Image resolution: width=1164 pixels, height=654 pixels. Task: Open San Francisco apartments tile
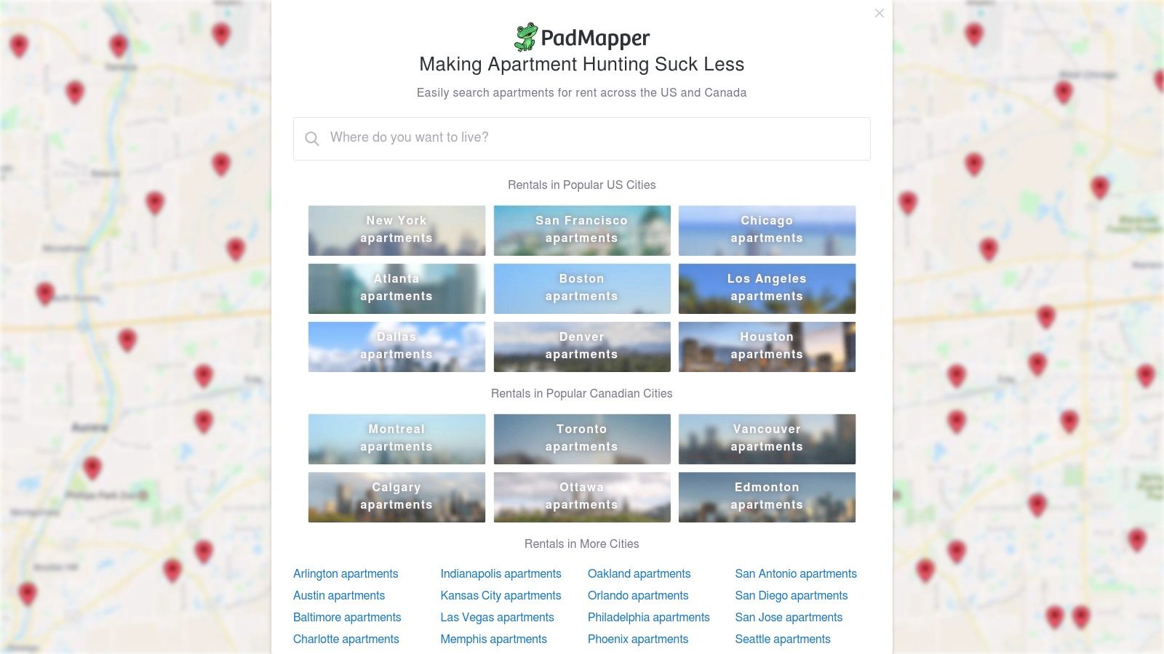click(x=582, y=230)
